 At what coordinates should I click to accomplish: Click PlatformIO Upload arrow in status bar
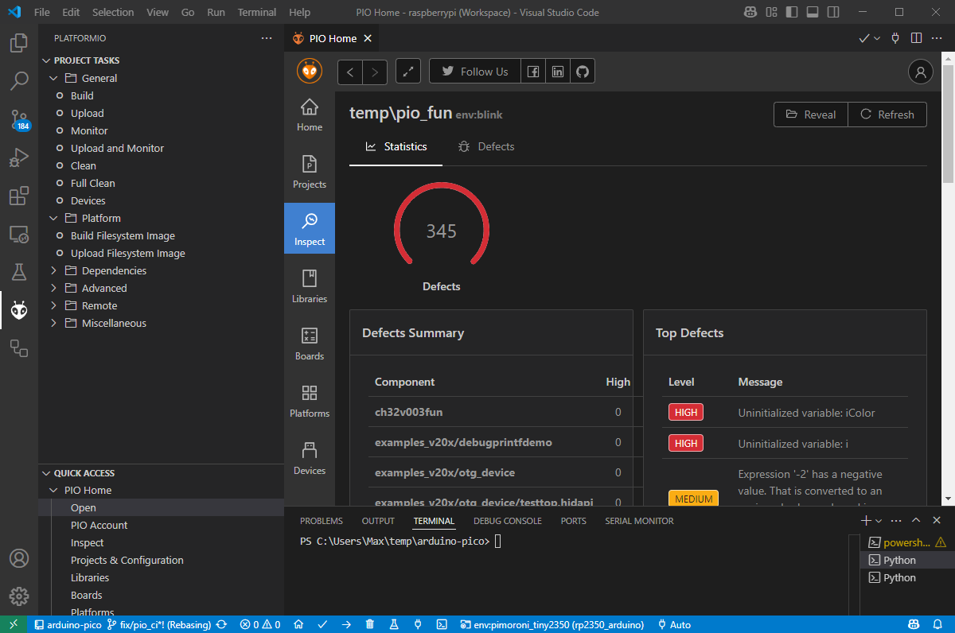[346, 625]
